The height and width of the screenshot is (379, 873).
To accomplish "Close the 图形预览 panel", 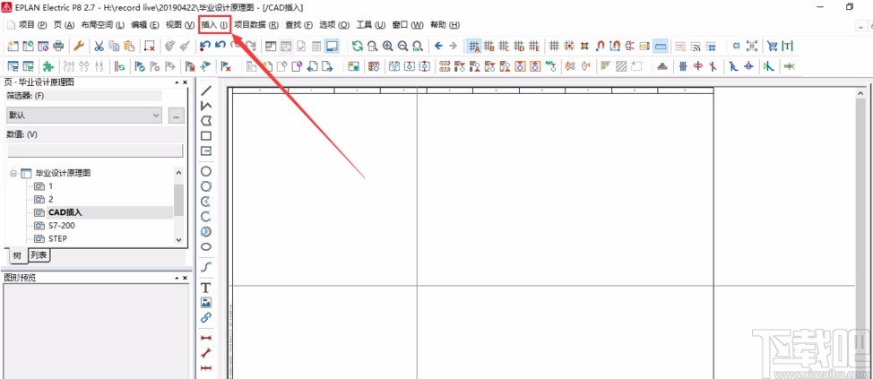I will (185, 277).
